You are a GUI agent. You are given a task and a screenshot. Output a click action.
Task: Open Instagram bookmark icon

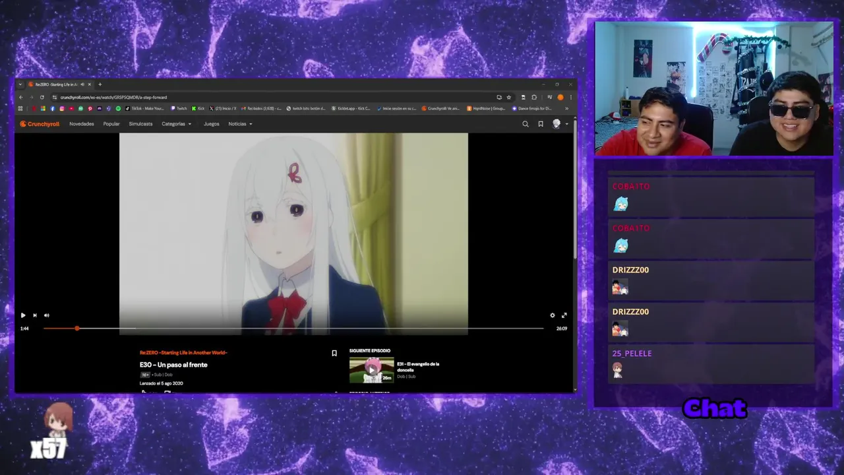pos(62,108)
